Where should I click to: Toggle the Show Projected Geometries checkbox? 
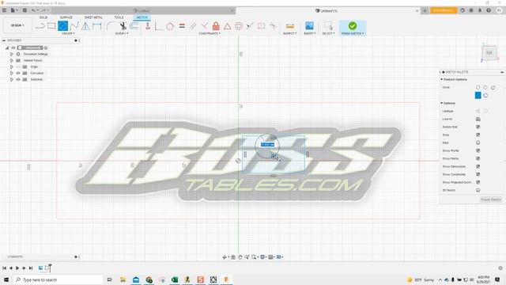pyautogui.click(x=478, y=182)
